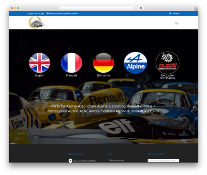Focus the your-email quote input field
Viewport: 207px width, 175px height.
tap(164, 161)
